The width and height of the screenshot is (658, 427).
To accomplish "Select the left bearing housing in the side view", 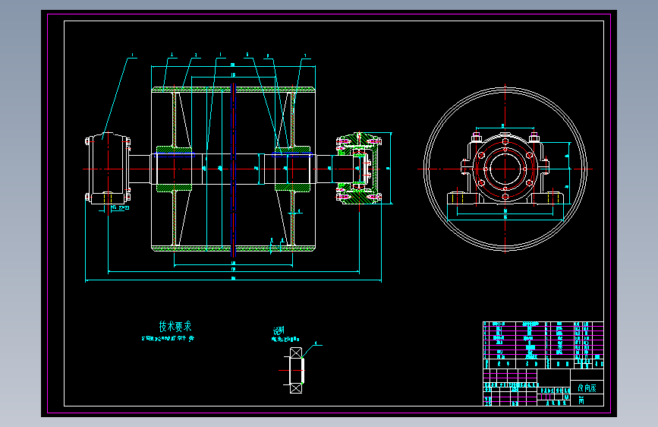I will (109, 169).
